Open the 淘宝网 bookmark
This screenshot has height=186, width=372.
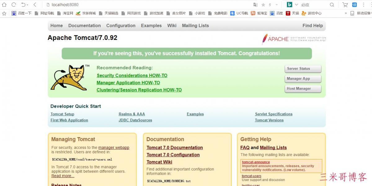[x=65, y=13]
